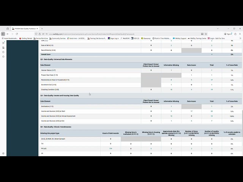Open the Basecamp bookmark
The image size is (243, 182).
pos(146,38)
